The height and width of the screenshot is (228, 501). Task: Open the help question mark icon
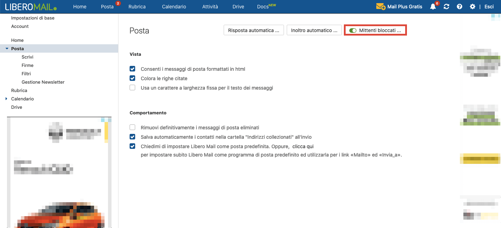tap(460, 7)
